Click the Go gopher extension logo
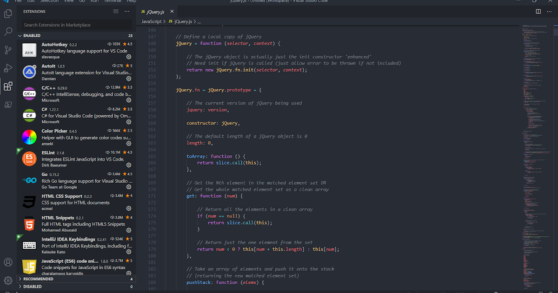Viewport: 558px width, 293px height. (29, 180)
